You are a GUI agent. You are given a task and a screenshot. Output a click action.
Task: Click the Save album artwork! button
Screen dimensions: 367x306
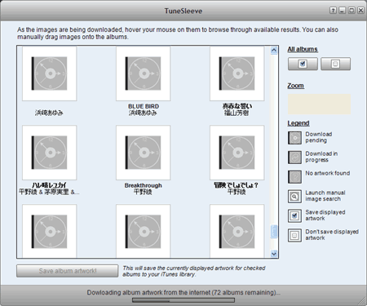pyautogui.click(x=68, y=271)
